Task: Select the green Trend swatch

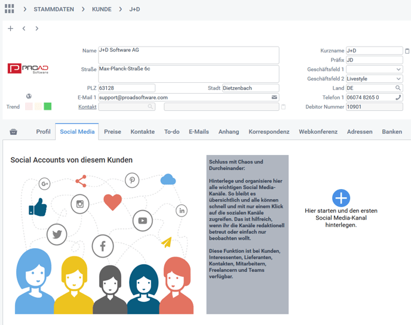Action: (48, 107)
